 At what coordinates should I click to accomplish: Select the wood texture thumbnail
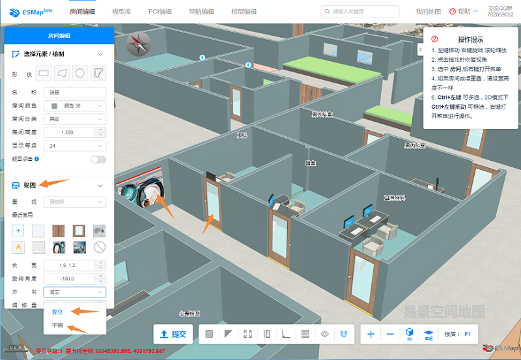59,231
